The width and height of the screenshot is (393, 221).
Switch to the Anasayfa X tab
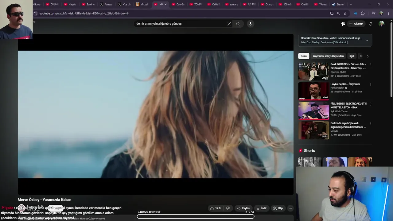(x=107, y=4)
